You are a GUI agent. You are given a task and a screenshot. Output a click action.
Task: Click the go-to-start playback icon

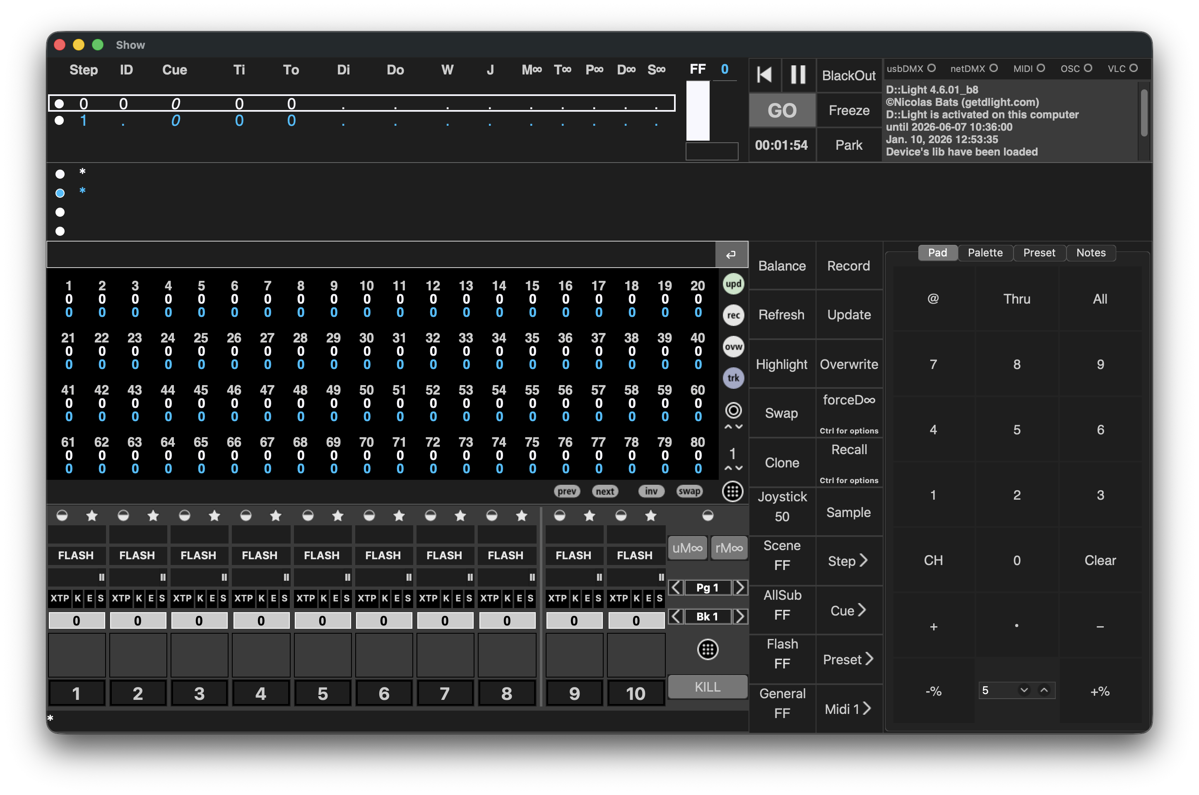pyautogui.click(x=765, y=75)
